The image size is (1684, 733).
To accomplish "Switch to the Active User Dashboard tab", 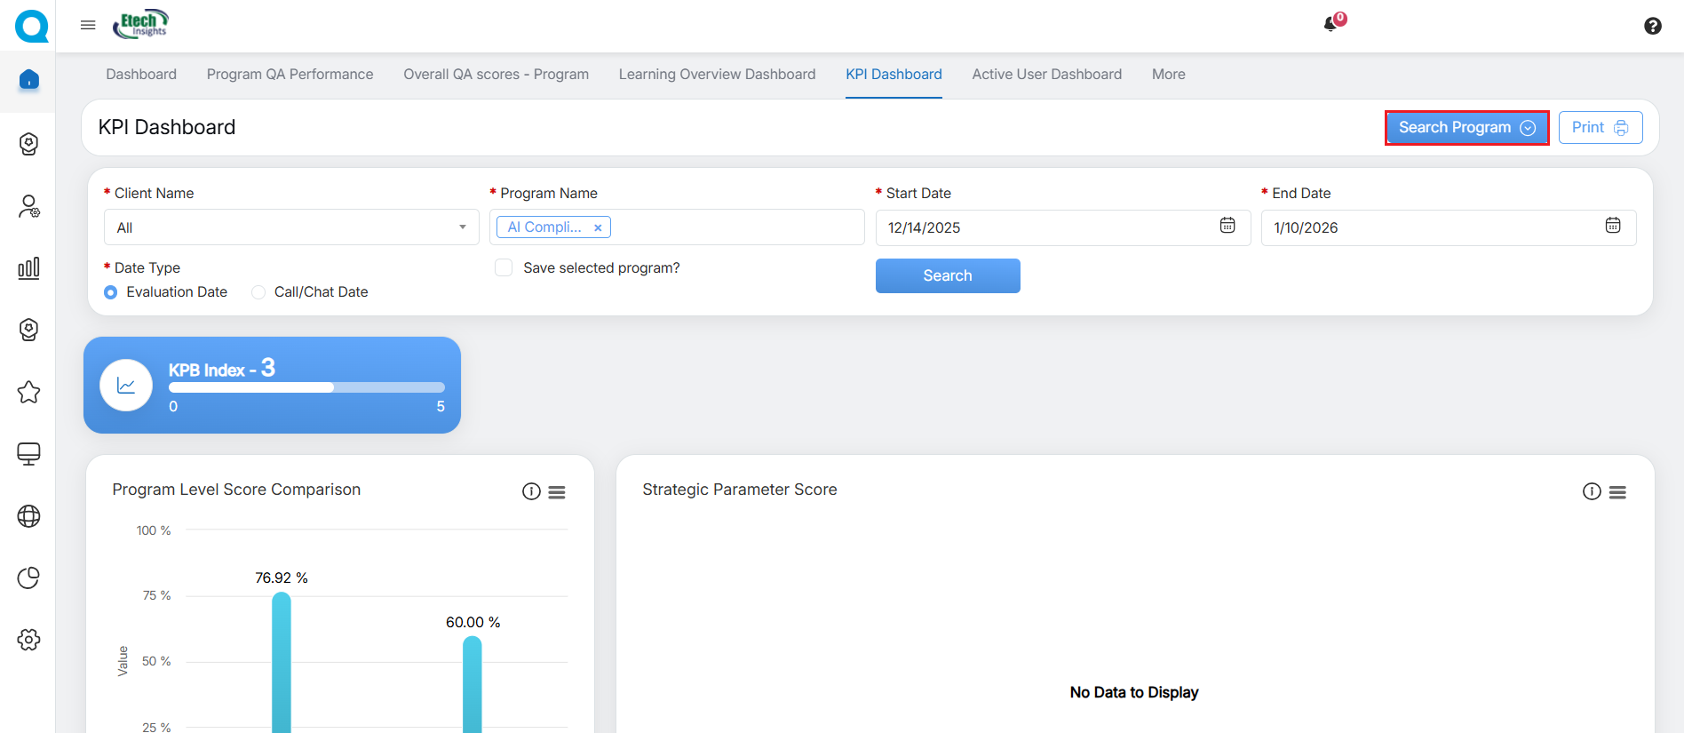I will coord(1046,75).
